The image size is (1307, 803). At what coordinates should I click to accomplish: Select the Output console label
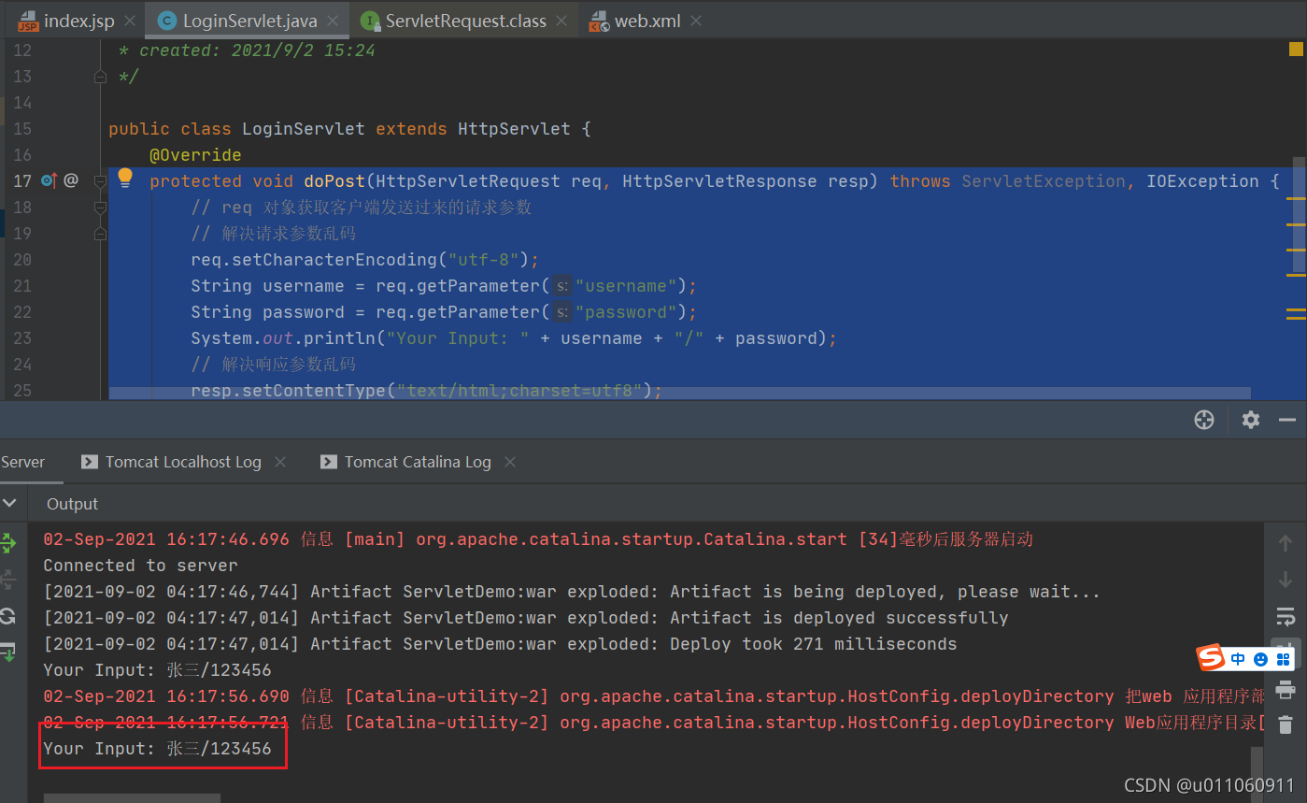click(72, 504)
